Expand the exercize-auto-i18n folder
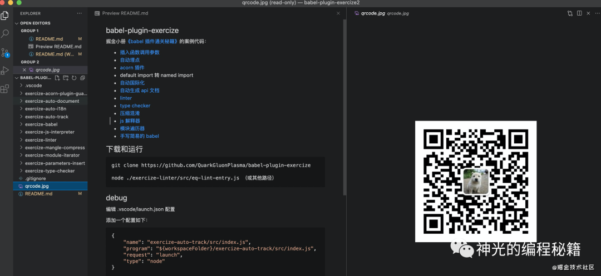 coord(22,109)
